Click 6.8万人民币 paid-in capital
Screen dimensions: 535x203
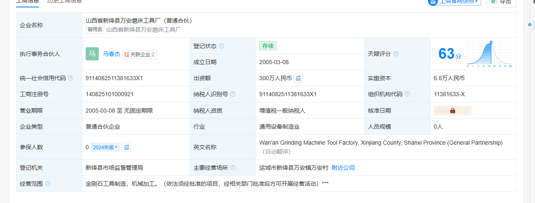point(449,78)
